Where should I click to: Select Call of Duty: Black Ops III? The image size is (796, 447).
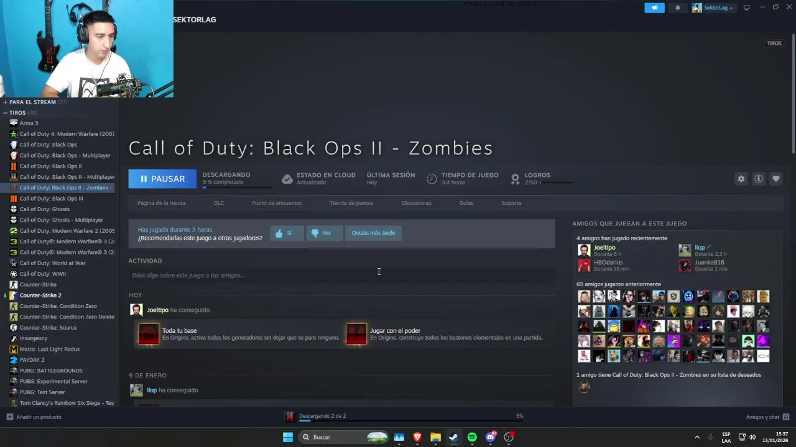coord(51,199)
